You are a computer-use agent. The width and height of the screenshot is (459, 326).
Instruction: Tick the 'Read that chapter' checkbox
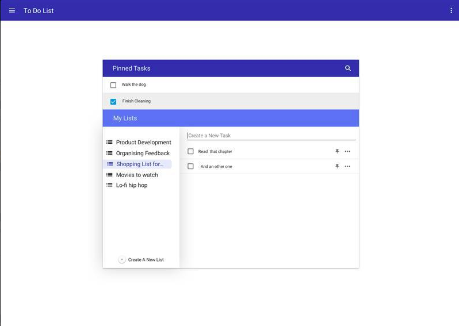click(x=190, y=151)
